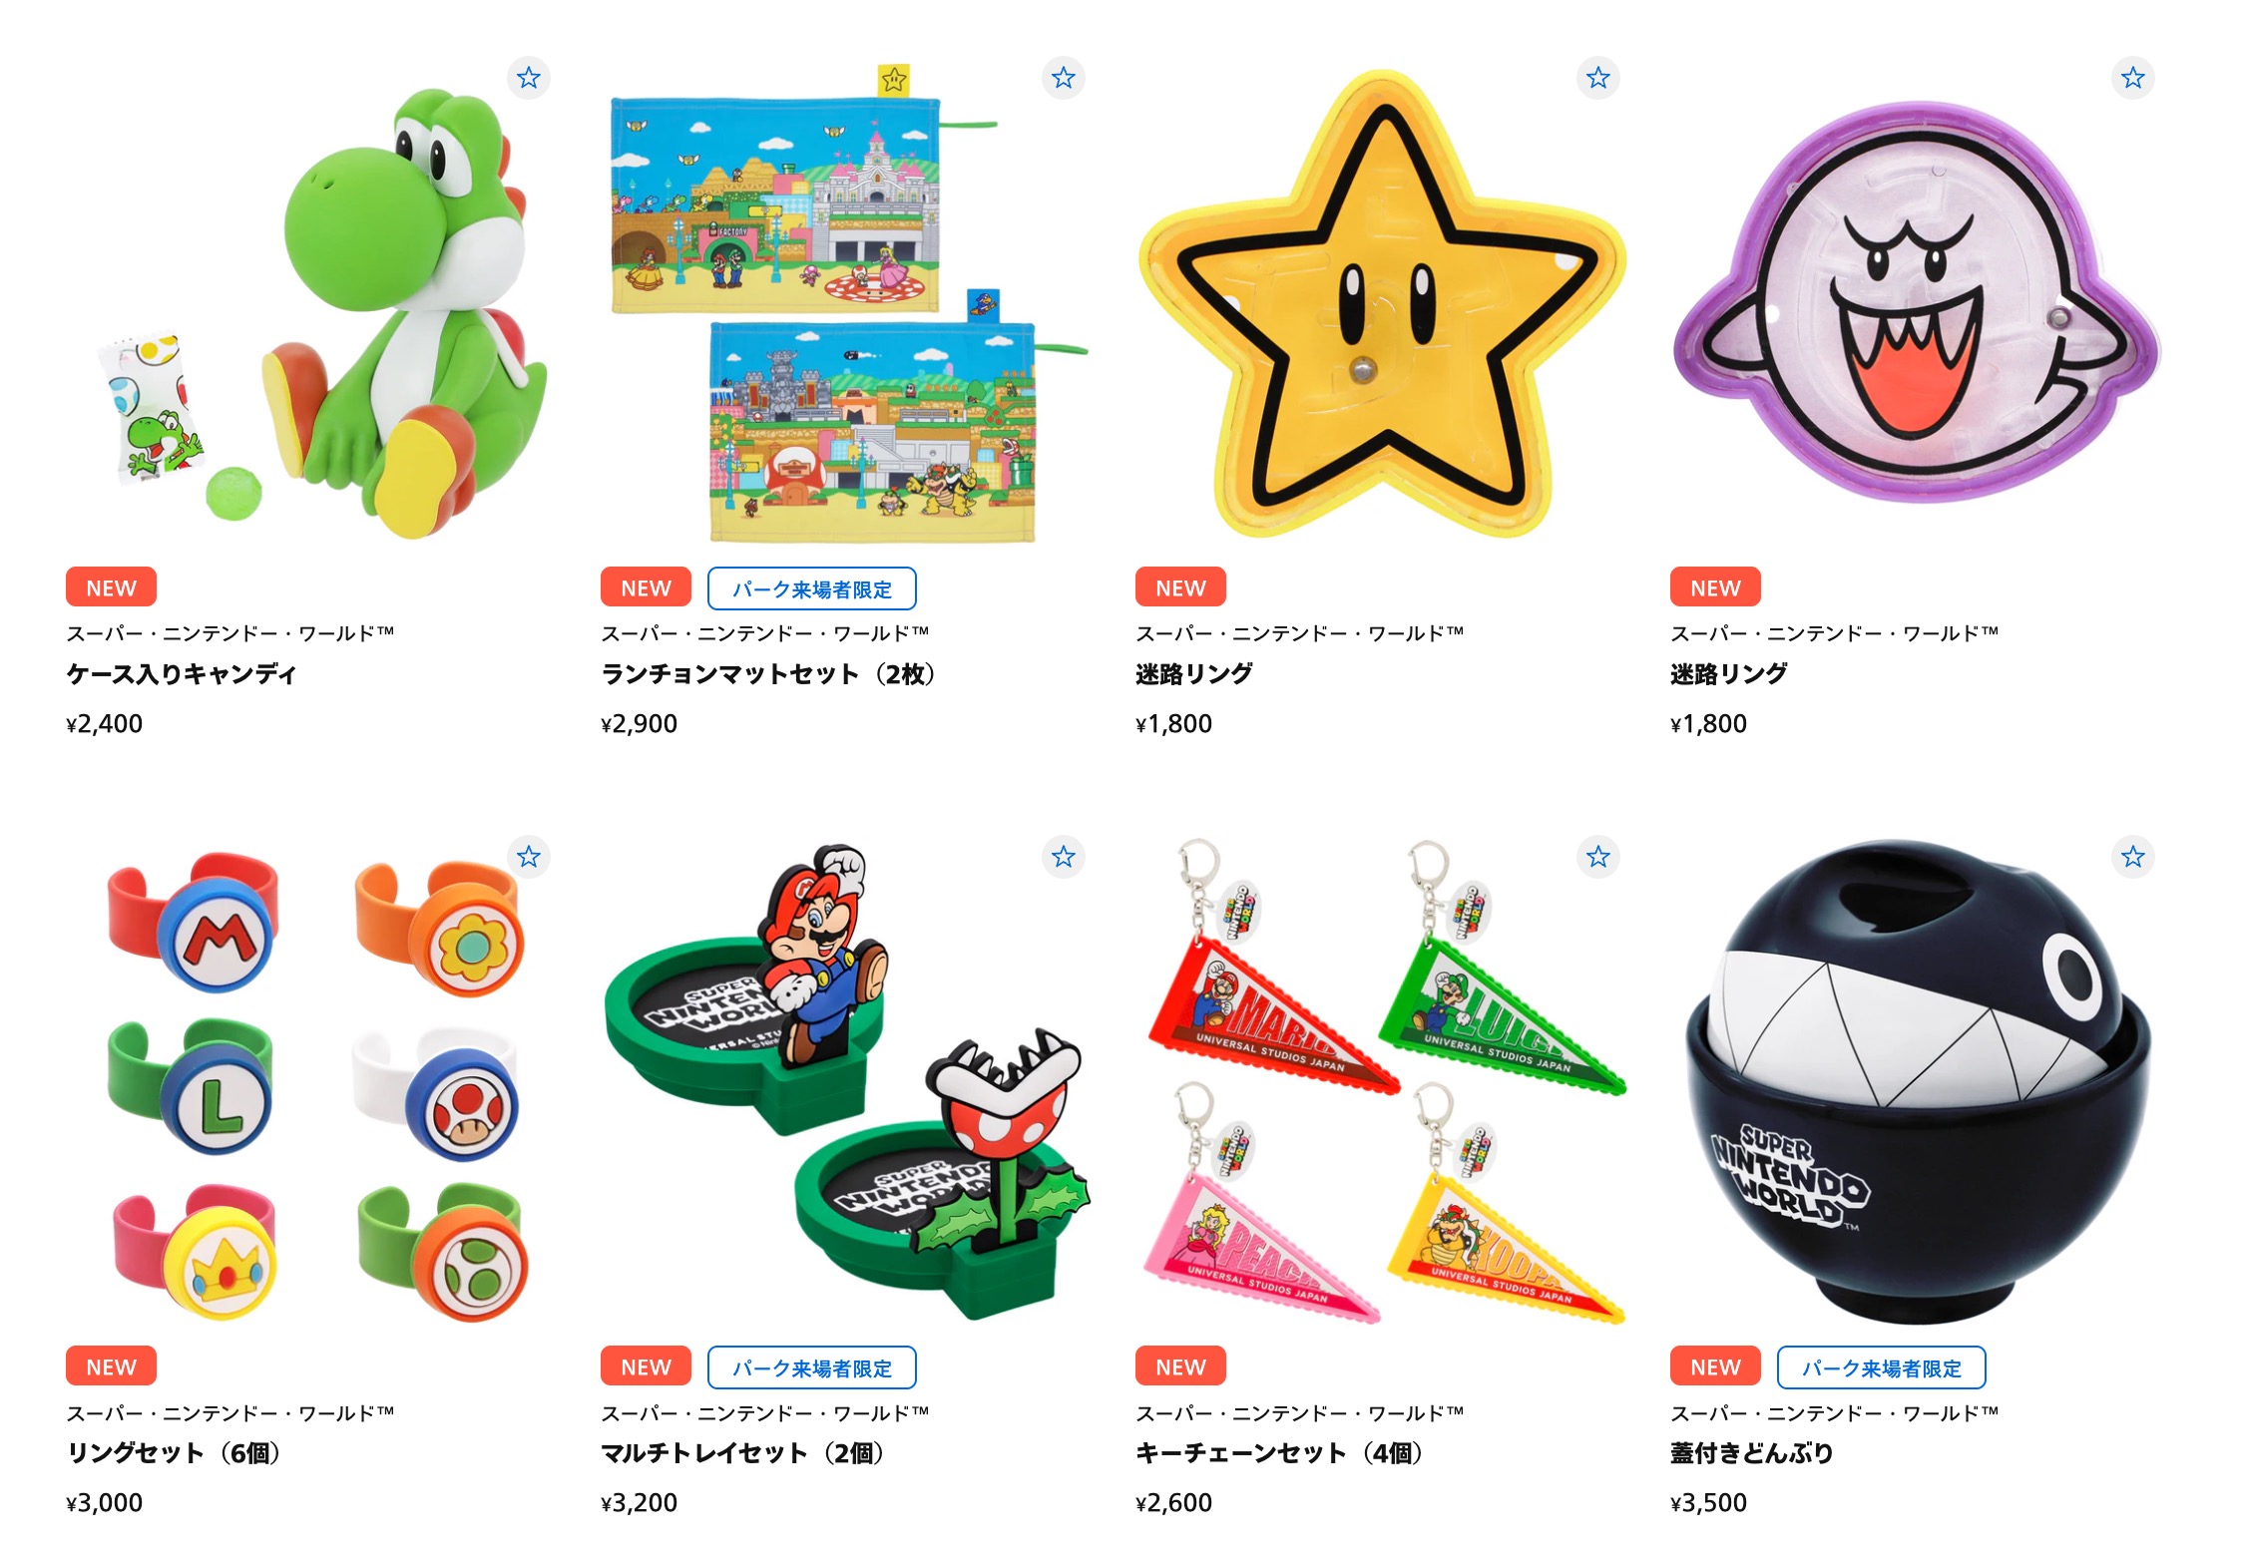The image size is (2241, 1556).
Task: Favorite the yellow star maze ring
Action: point(1598,78)
